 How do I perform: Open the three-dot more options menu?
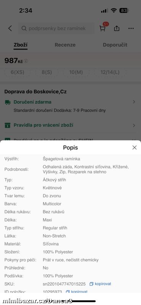tap(131, 28)
